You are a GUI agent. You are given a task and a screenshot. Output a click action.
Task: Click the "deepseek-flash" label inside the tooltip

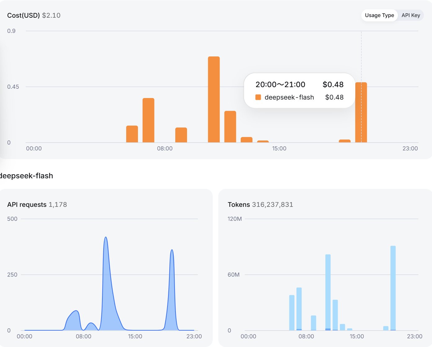click(289, 97)
